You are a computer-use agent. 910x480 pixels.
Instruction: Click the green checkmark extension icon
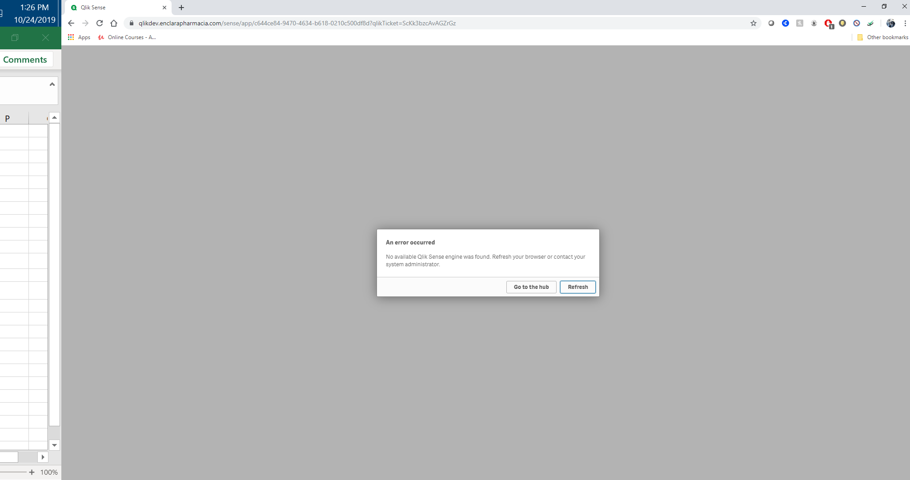(x=870, y=23)
